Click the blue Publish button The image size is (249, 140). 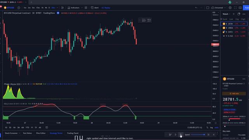246,8
